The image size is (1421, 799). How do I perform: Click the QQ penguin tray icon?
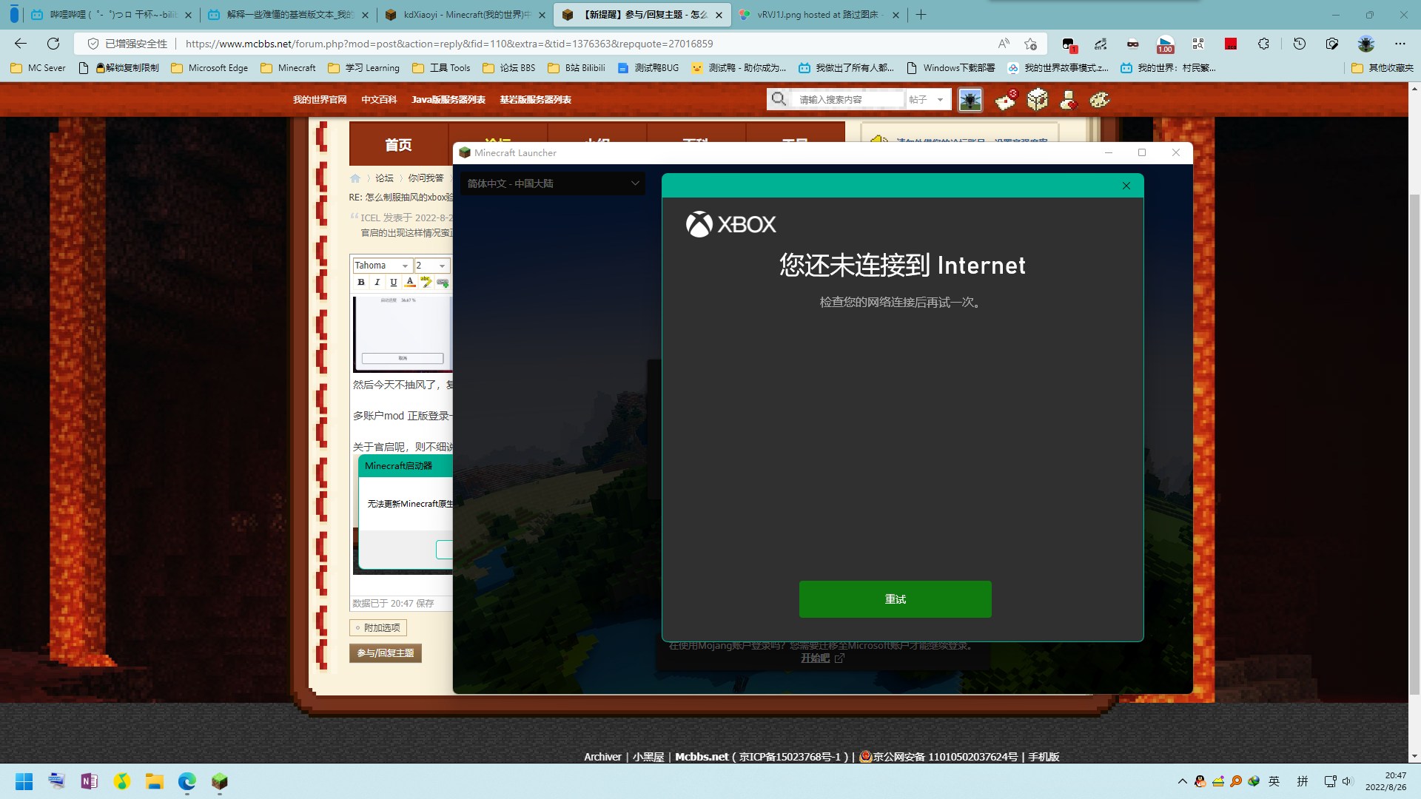tap(1200, 781)
